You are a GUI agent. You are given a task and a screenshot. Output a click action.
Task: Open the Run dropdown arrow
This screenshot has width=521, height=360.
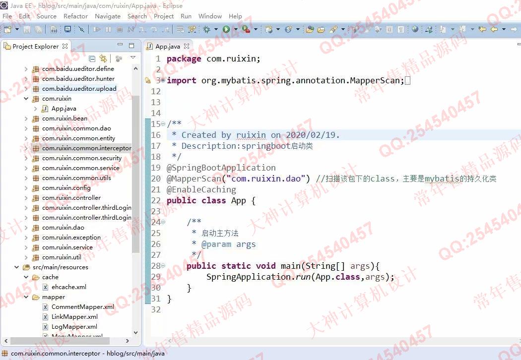tap(236, 30)
